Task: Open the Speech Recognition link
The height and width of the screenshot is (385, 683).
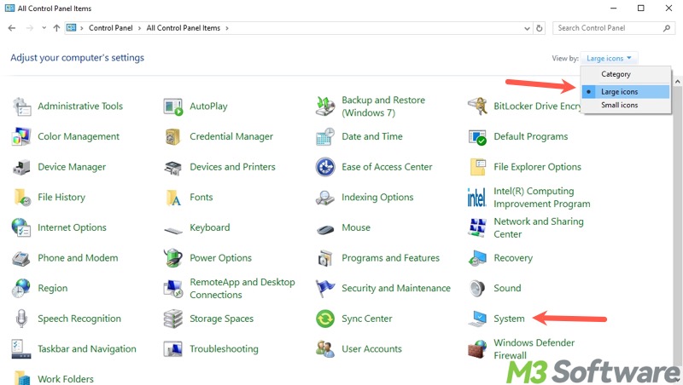Action: tap(79, 319)
